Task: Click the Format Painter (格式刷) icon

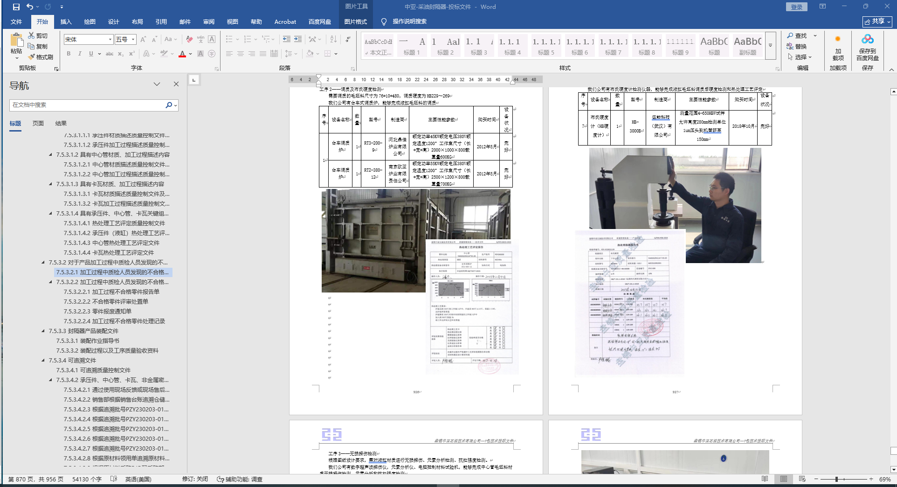Action: click(x=32, y=57)
